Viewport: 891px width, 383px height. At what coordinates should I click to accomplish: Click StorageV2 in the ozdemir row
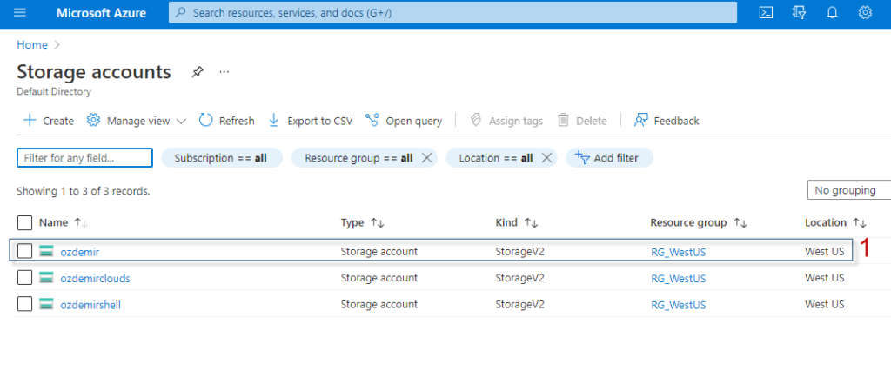click(x=519, y=251)
